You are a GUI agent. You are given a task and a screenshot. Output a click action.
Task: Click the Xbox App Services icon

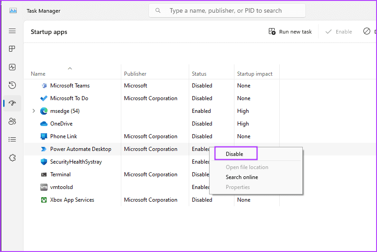[x=44, y=200]
